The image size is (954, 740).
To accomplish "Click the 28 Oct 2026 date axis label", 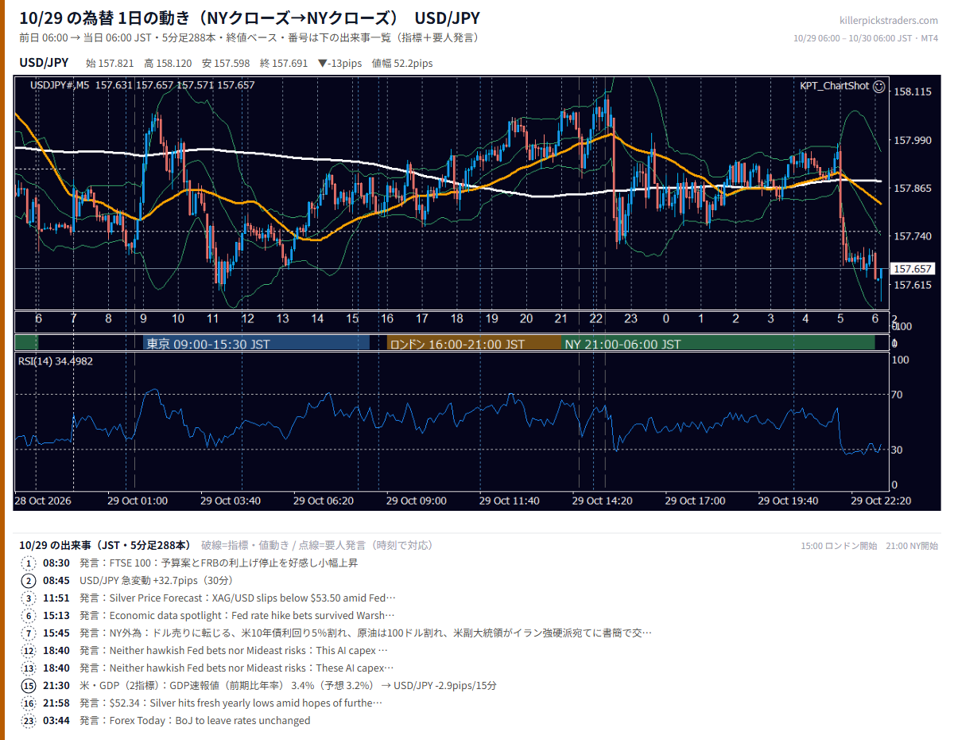I will tap(43, 500).
